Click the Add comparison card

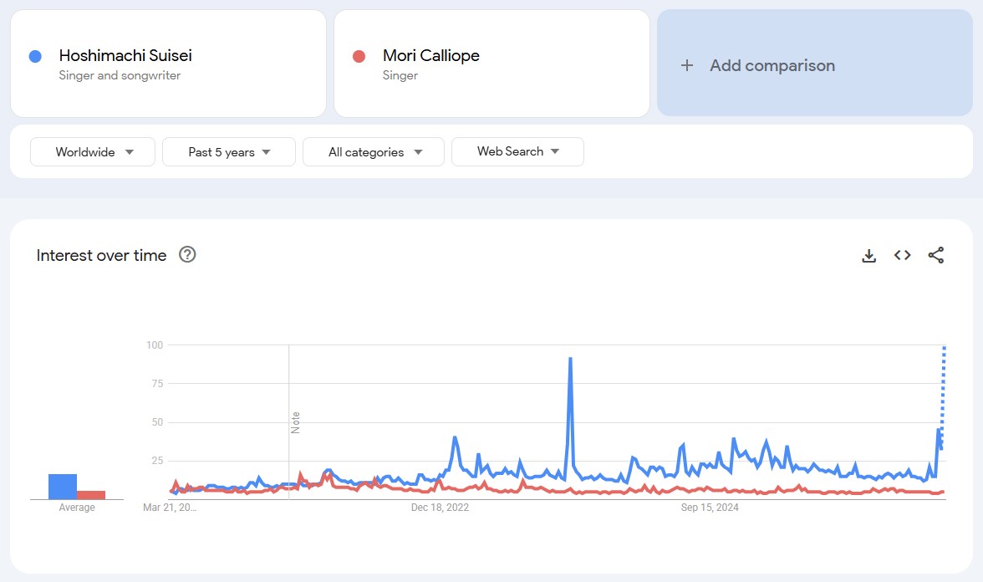point(815,63)
